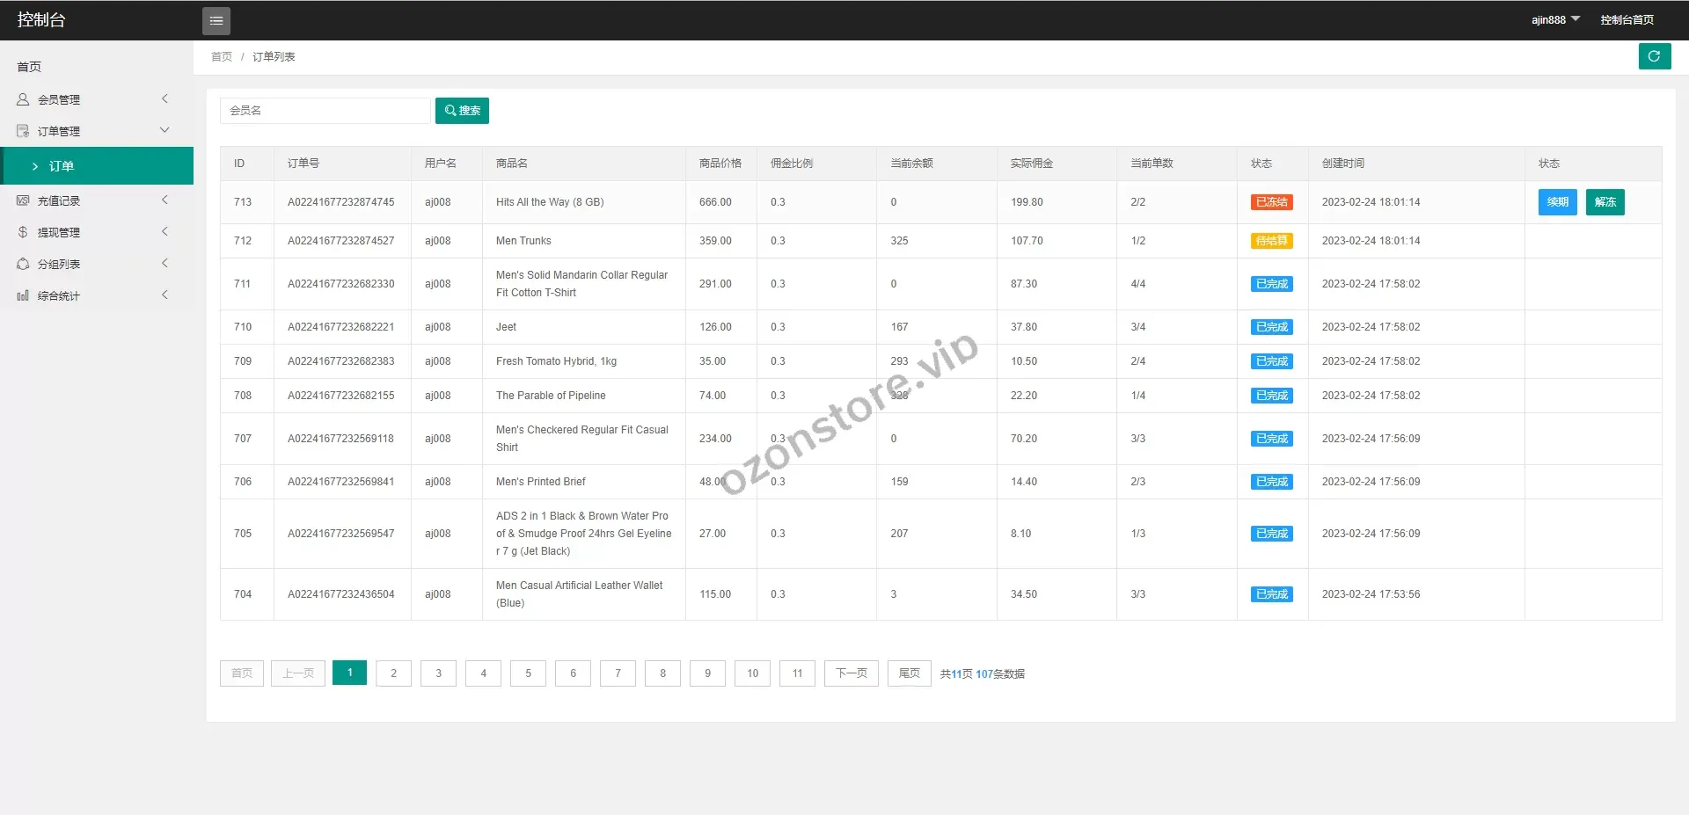The width and height of the screenshot is (1689, 815).
Task: Open the ajin888 user dropdown
Action: tap(1554, 19)
